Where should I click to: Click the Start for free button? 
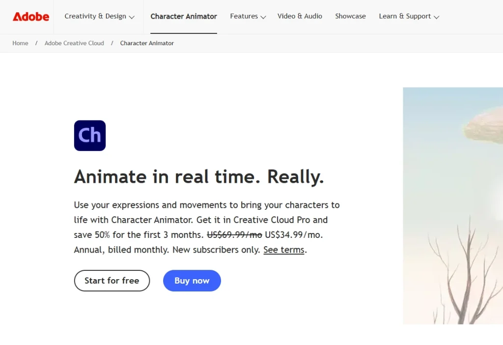pyautogui.click(x=112, y=281)
